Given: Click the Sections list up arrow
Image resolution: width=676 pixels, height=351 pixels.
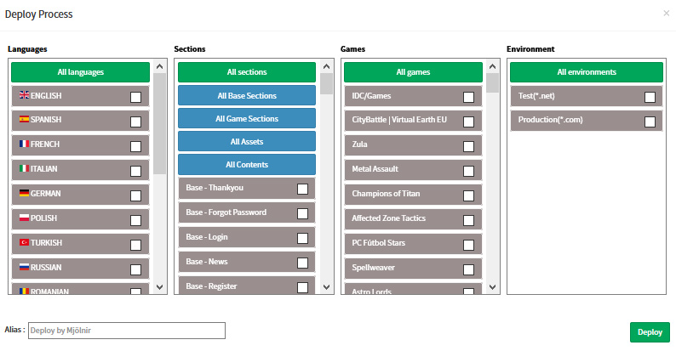Looking at the screenshot, I should click(x=326, y=66).
